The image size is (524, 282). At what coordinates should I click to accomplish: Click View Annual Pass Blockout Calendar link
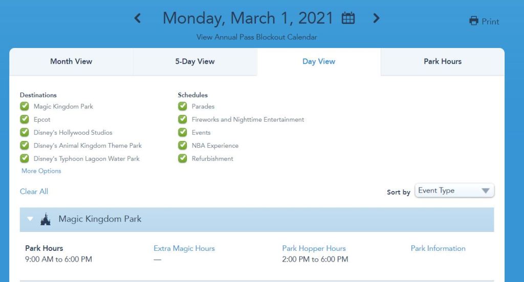coord(257,37)
